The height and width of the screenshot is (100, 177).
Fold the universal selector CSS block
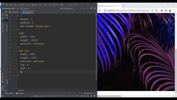pyautogui.click(x=17, y=16)
